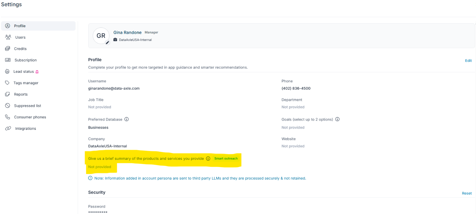Viewport: 476px width, 214px height.
Task: Click the GR avatar circle
Action: coord(101,36)
